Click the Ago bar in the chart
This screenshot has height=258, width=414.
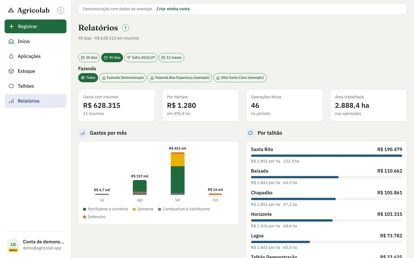(140, 187)
